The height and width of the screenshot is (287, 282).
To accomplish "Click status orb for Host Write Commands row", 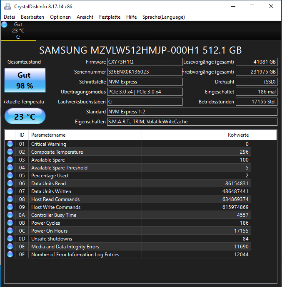I will coord(10,207).
